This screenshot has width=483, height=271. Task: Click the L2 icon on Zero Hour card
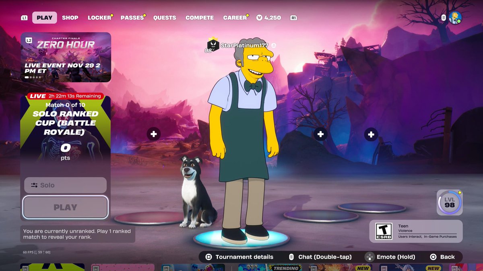click(29, 40)
